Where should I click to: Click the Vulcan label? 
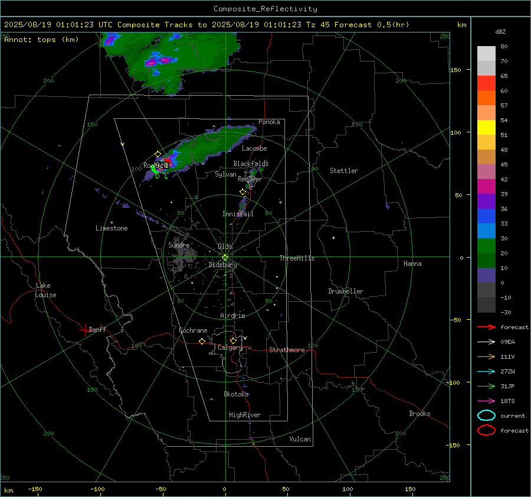click(300, 439)
